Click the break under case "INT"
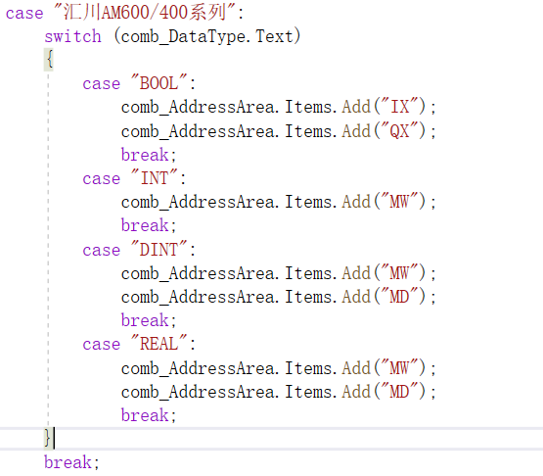543x476 pixels. tap(149, 225)
